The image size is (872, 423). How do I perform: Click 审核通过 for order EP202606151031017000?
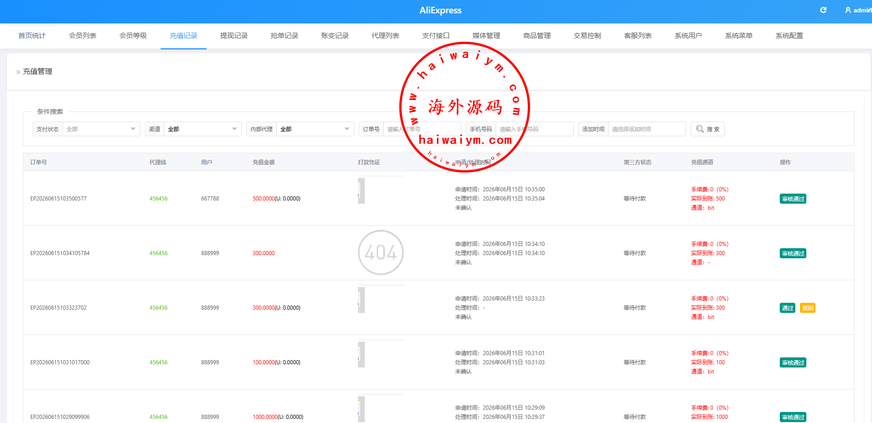point(793,362)
